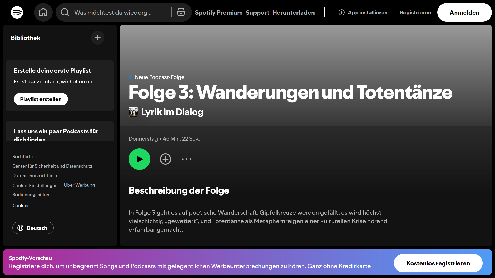This screenshot has width=495, height=278.
Task: Open the Lyrik im Dialog podcast thumbnail
Action: coord(133,112)
